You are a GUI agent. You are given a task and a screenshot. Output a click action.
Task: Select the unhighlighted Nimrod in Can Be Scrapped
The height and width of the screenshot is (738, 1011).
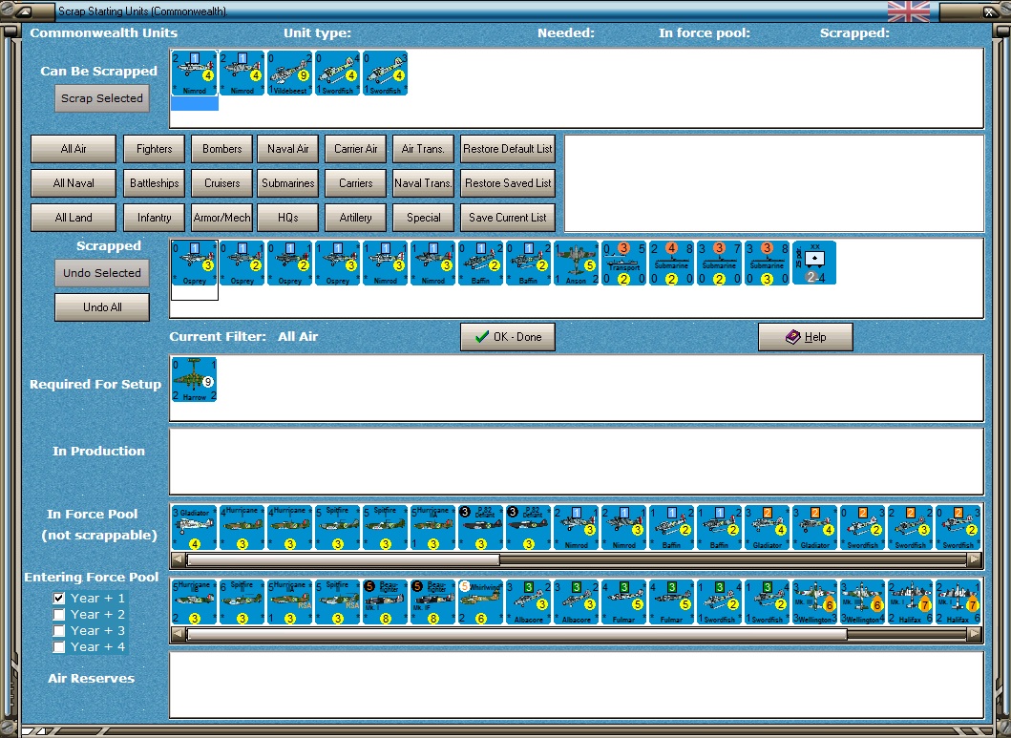point(242,74)
